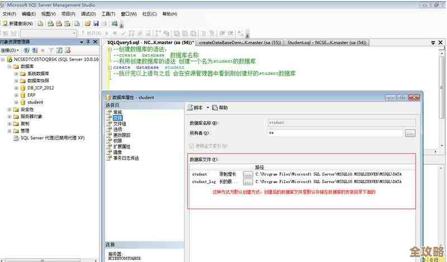Click the browse button in student file row
The width and height of the screenshot is (447, 262).
(x=248, y=174)
